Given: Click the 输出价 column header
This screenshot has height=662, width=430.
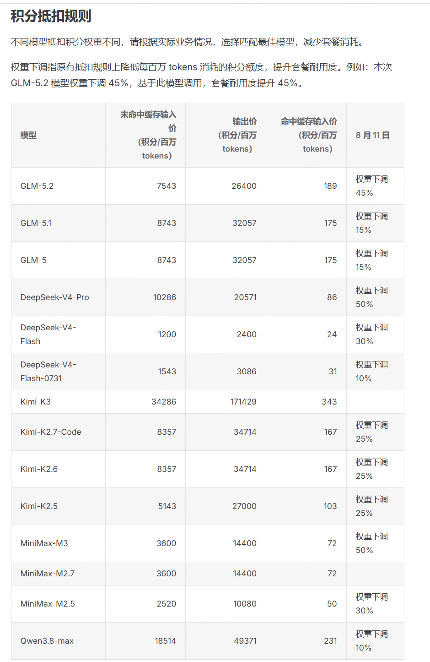Looking at the screenshot, I should tap(237, 135).
